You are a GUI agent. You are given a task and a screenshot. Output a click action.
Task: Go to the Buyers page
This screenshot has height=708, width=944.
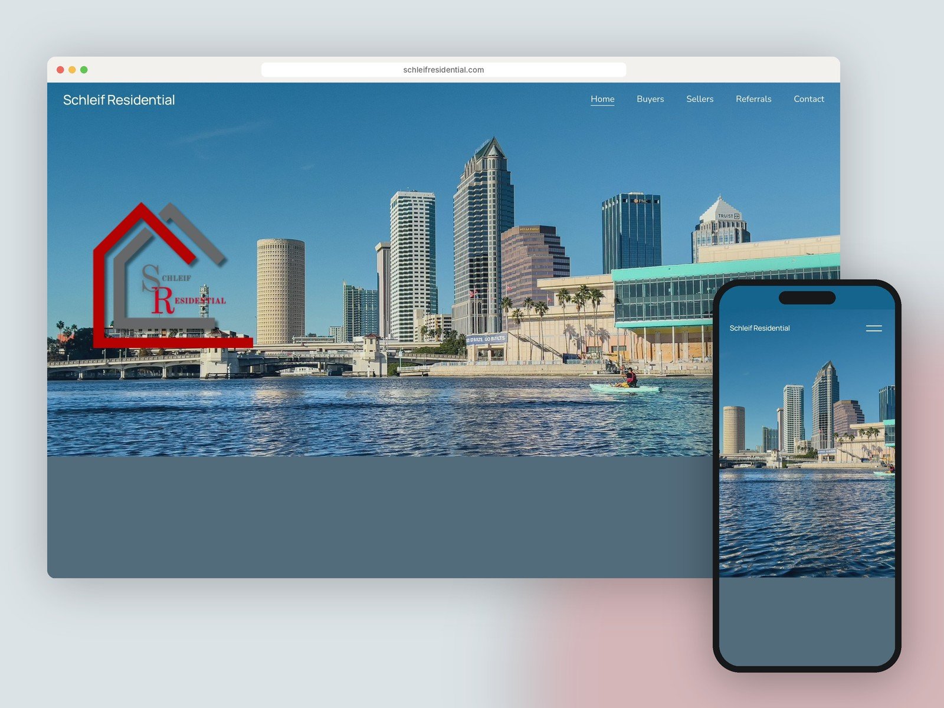[x=650, y=99]
